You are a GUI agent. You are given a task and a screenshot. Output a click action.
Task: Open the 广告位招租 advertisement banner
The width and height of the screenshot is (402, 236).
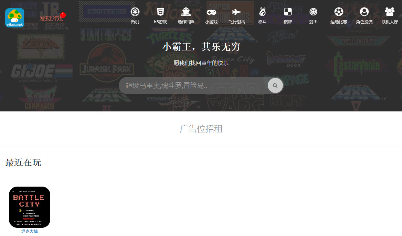coord(201,129)
